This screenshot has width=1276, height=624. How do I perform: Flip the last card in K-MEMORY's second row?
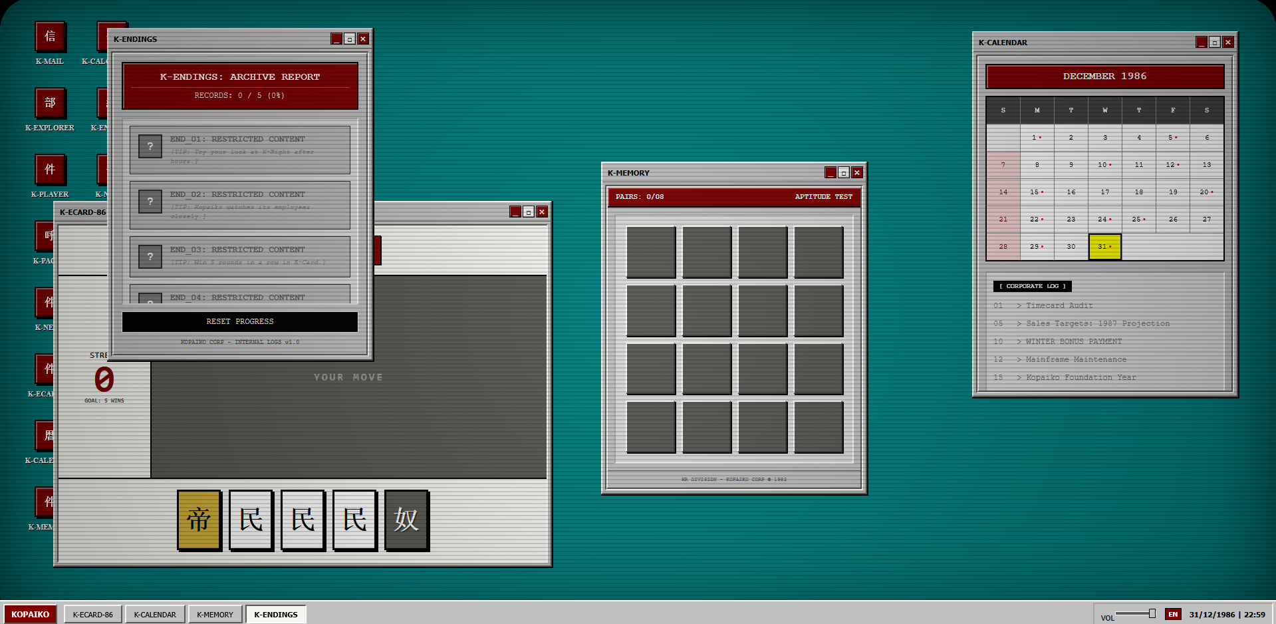click(819, 311)
